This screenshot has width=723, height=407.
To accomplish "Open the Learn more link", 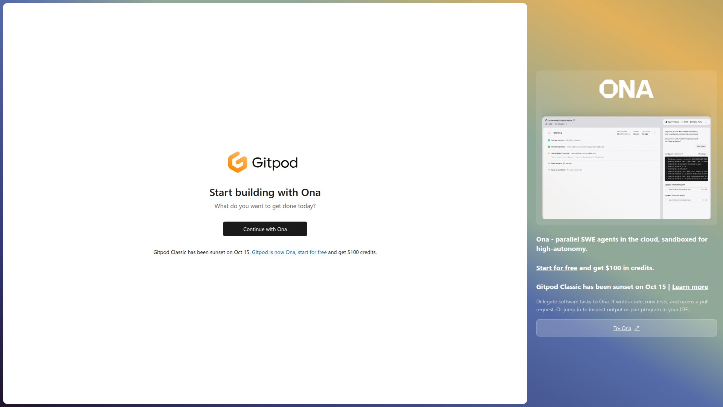I will [x=690, y=287].
